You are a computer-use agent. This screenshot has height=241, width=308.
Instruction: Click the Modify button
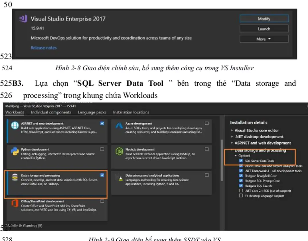click(264, 18)
